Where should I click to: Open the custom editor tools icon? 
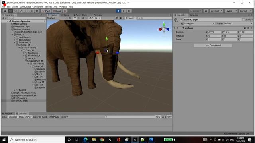pos(37,11)
